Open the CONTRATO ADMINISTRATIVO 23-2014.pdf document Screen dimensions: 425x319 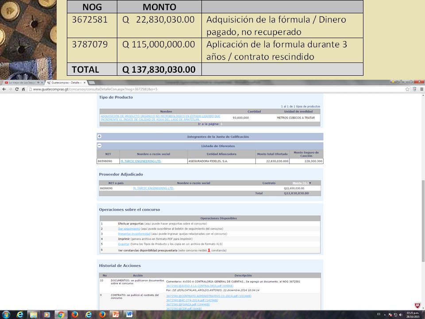209,296
